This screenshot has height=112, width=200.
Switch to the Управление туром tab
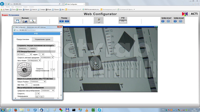(x=42, y=39)
